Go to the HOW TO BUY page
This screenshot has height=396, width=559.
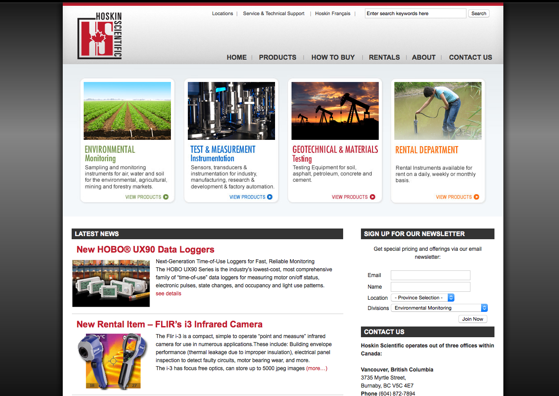[x=333, y=57]
